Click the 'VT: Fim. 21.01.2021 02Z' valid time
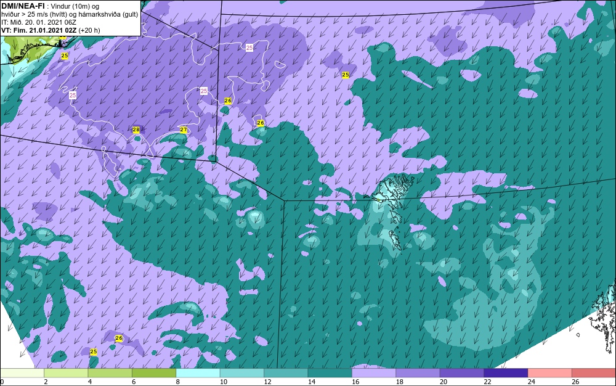Viewport: 616px width, 386px height. tap(39, 30)
